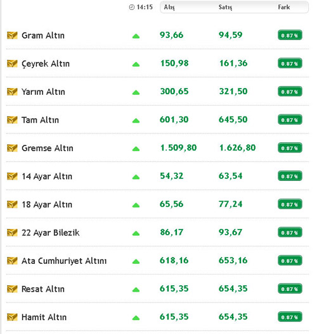Select the Alış column header
The width and height of the screenshot is (317, 334).
point(169,7)
